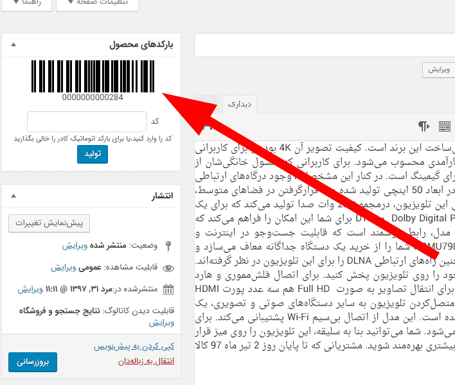This screenshot has width=455, height=385.
Task: Click the کد barcode input field
Action: pyautogui.click(x=87, y=121)
